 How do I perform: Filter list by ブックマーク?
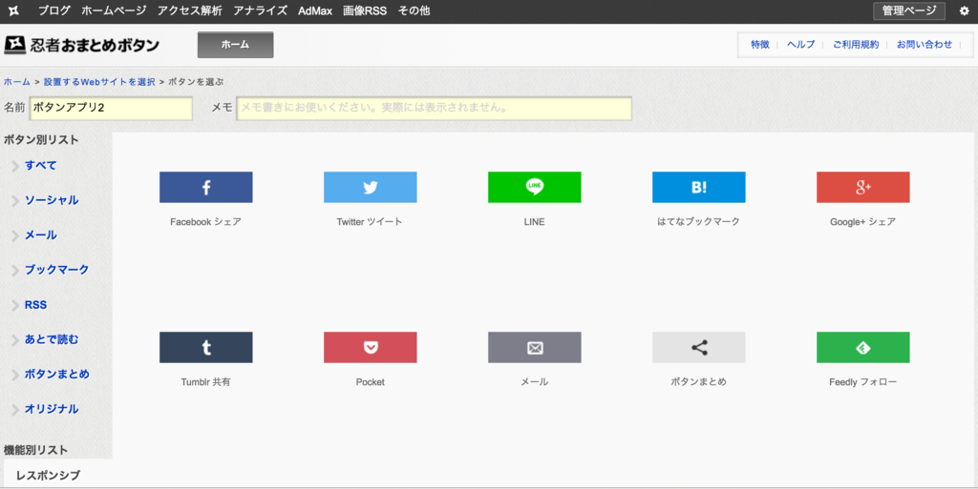click(56, 270)
